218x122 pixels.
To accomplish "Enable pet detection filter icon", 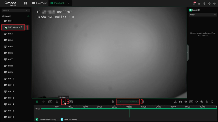I will (186, 102).
